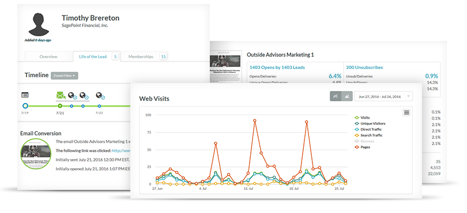Click the 0.9% Unsub/Deliveries value
Screen dimensions: 467x213
click(432, 76)
